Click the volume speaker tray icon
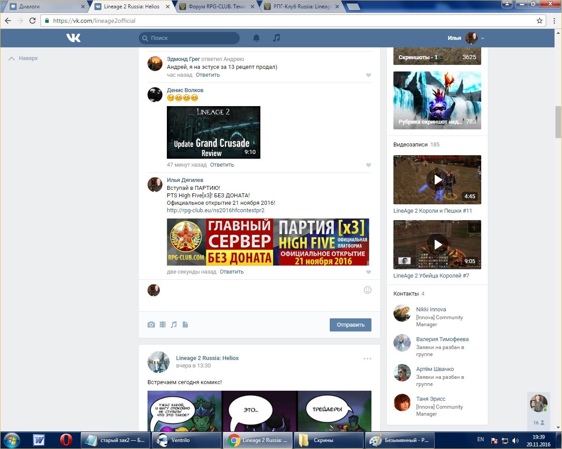562x449 pixels. [515, 440]
